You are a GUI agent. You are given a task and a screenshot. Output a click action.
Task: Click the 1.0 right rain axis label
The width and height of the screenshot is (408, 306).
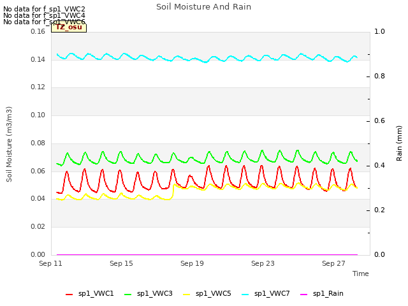pos(379,31)
